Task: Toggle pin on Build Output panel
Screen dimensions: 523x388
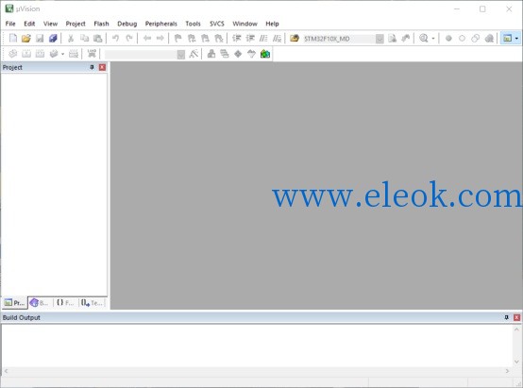Action: [x=506, y=317]
